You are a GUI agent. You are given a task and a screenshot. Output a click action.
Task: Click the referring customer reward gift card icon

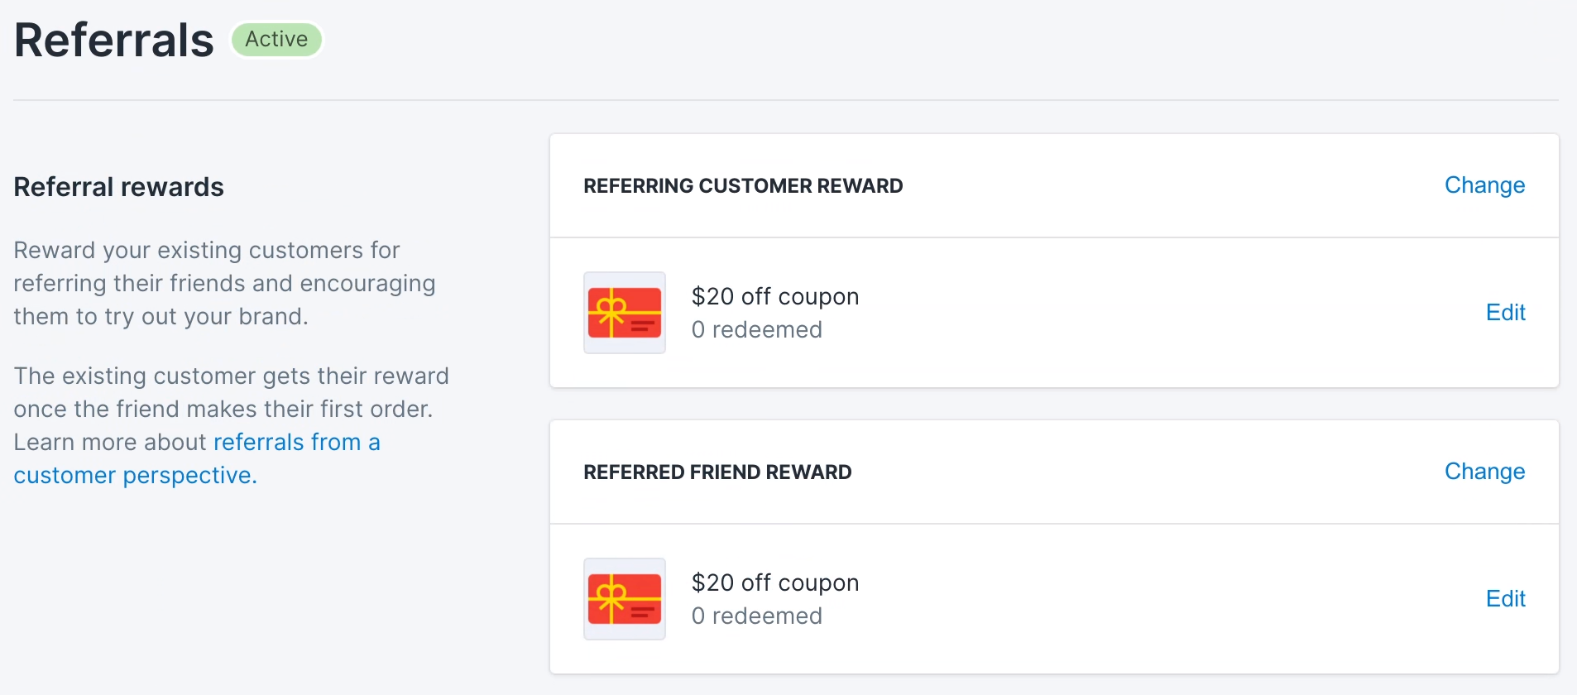tap(625, 313)
